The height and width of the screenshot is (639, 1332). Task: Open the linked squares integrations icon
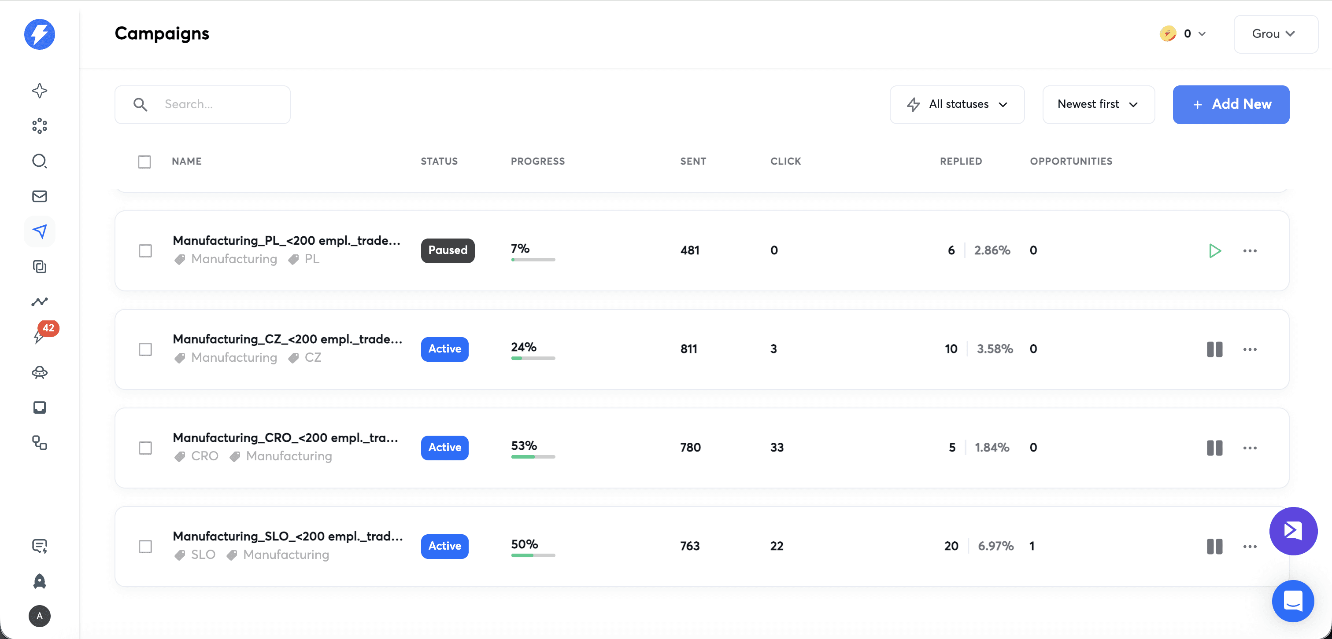point(39,443)
